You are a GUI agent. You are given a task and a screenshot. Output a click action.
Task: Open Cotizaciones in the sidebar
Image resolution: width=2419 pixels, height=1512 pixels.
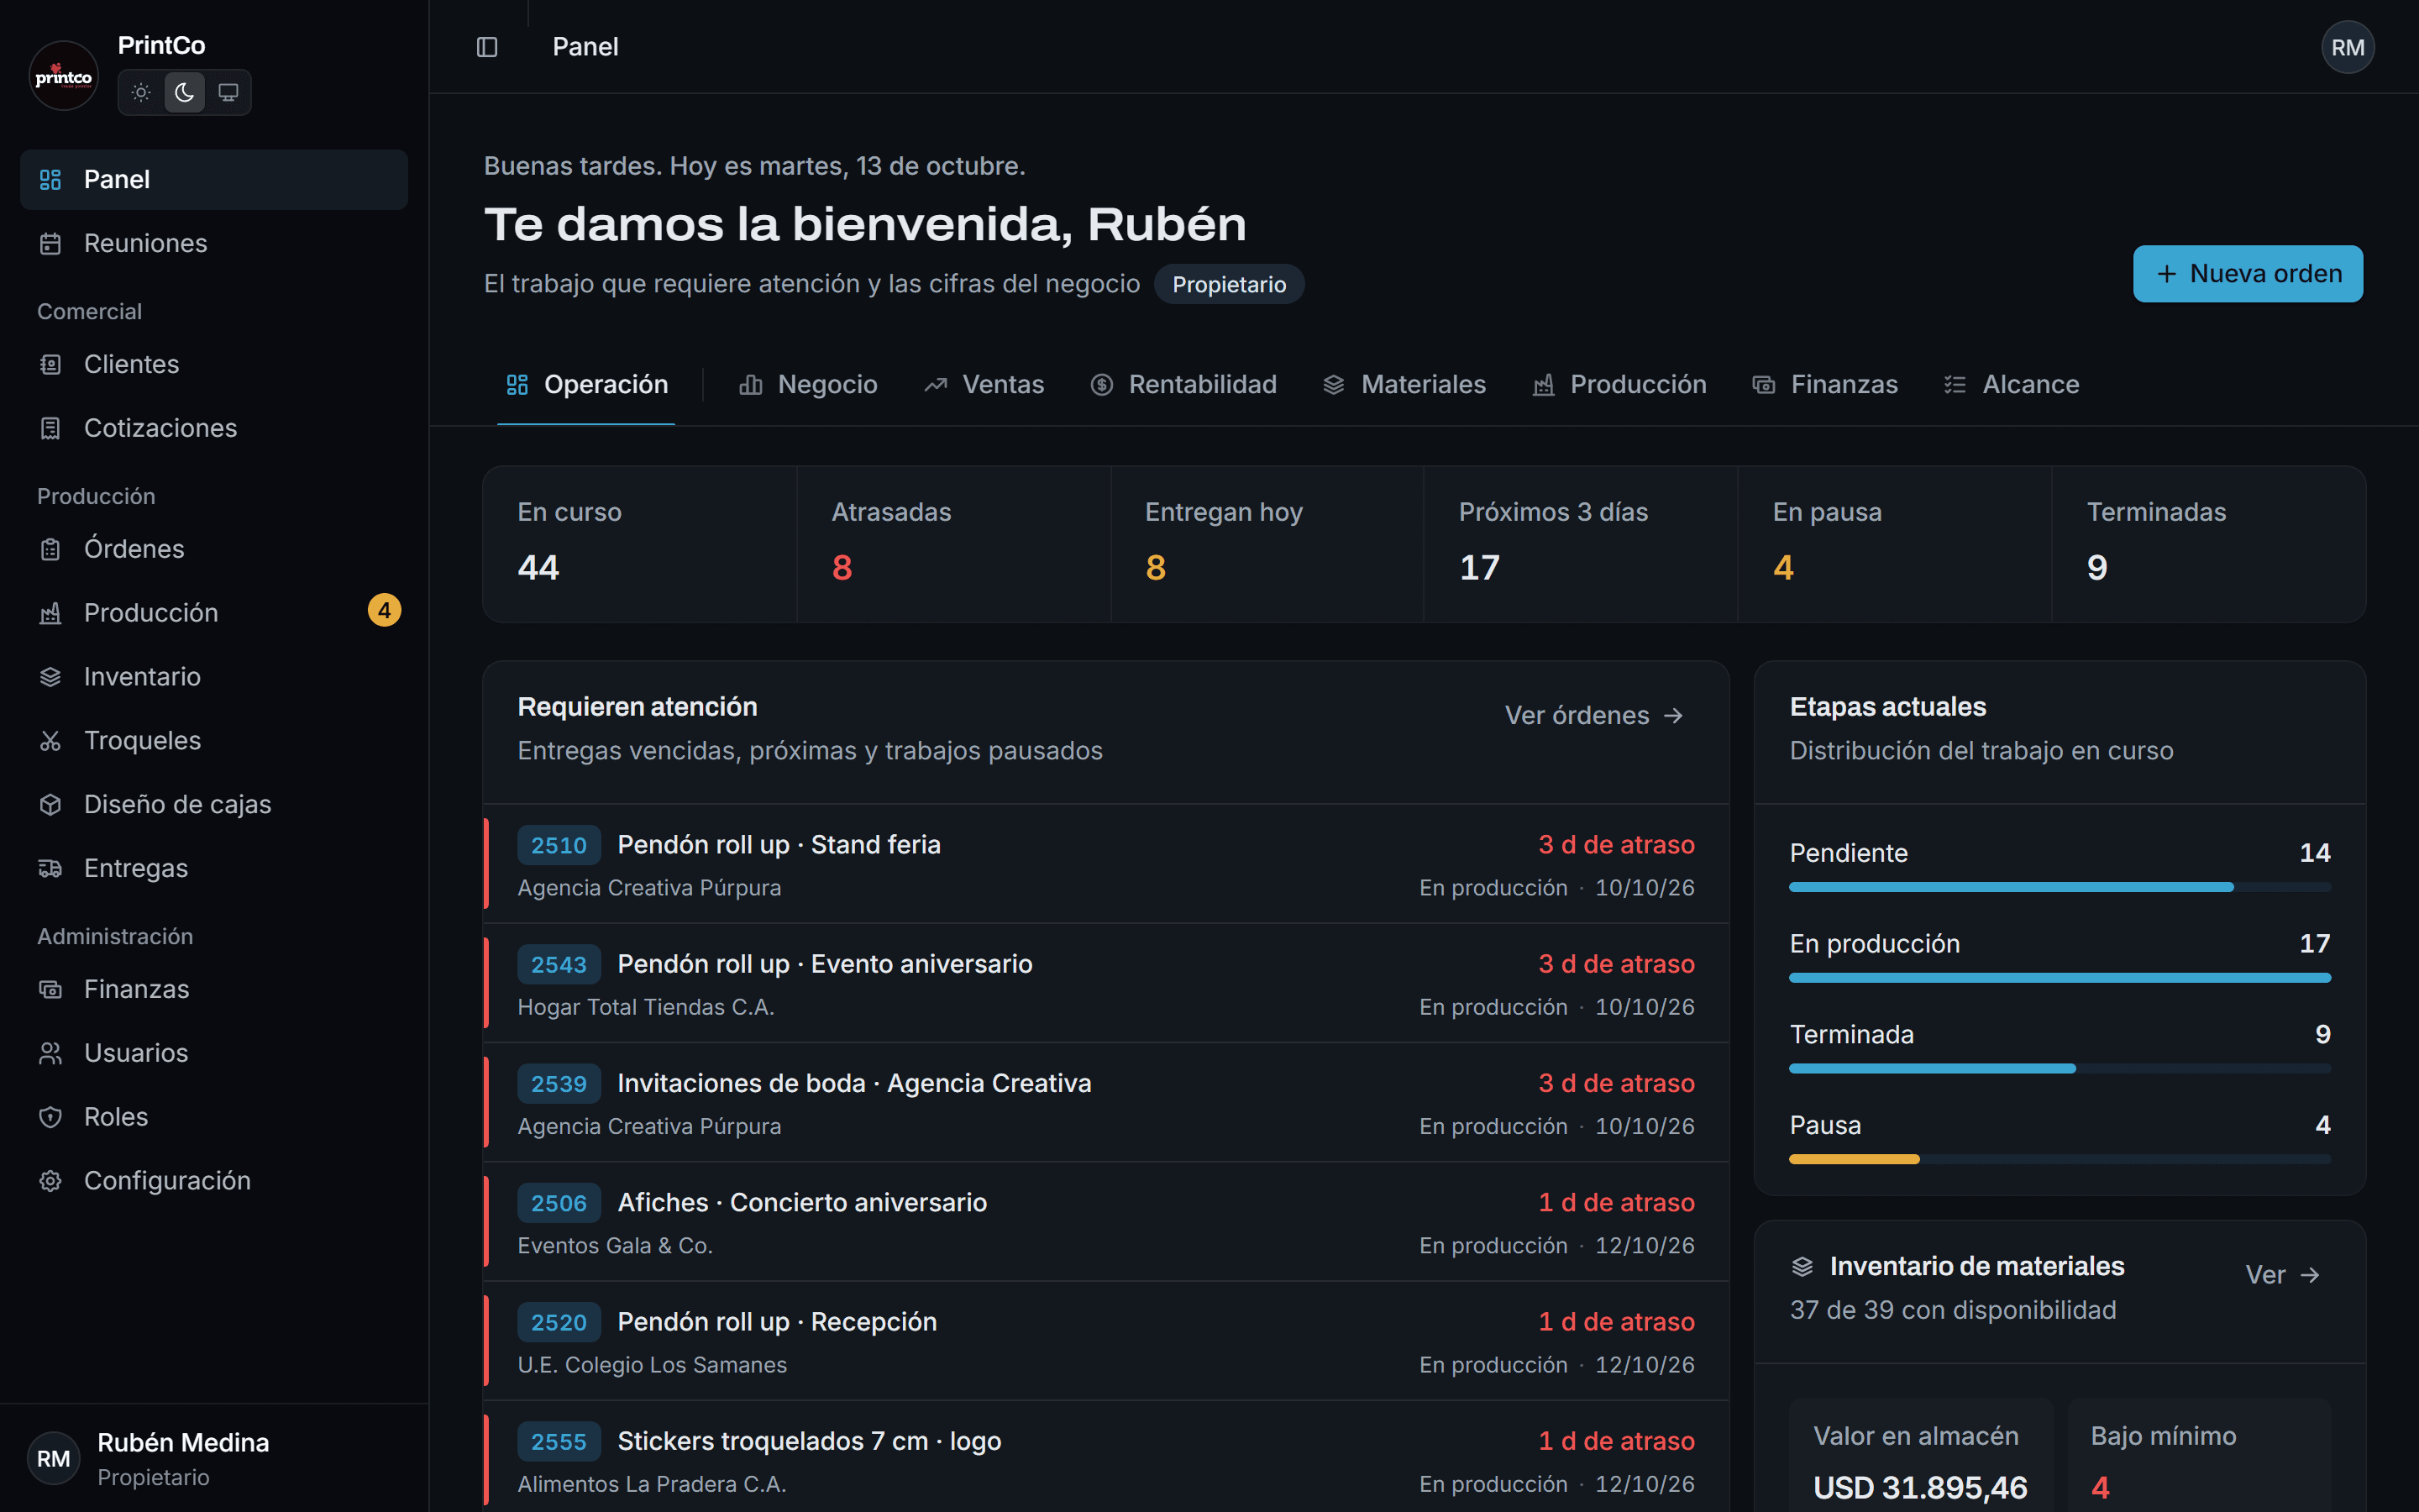coord(214,428)
